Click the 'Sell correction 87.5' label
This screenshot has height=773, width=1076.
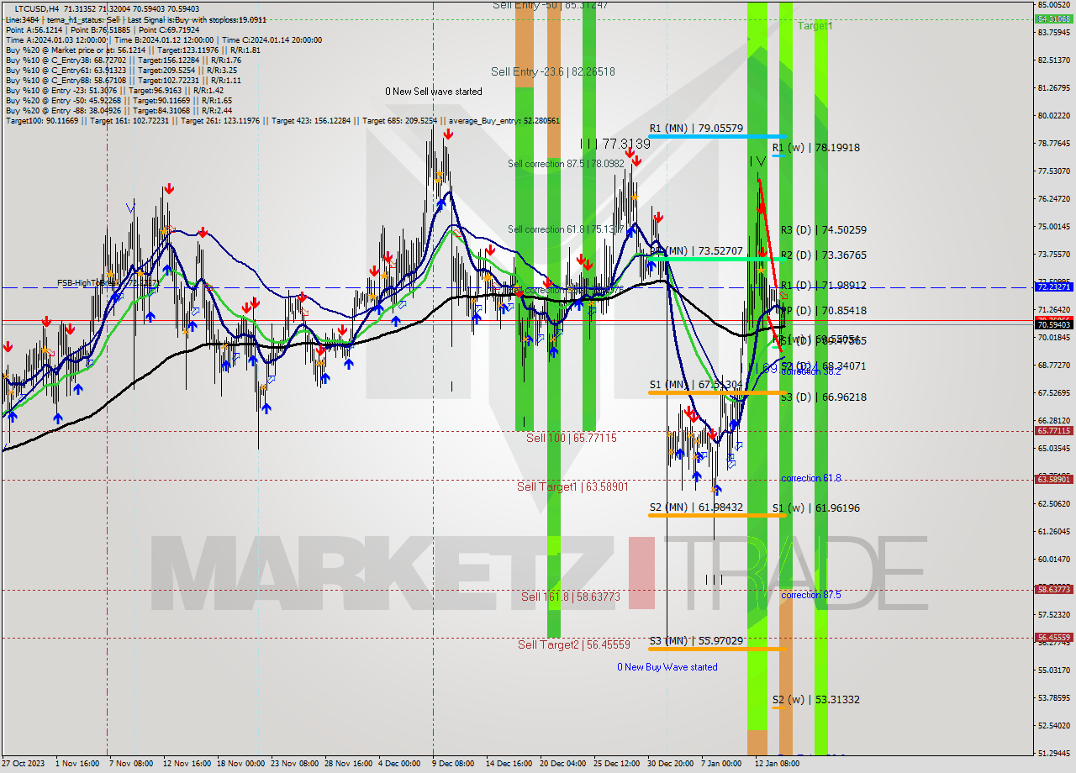(567, 164)
